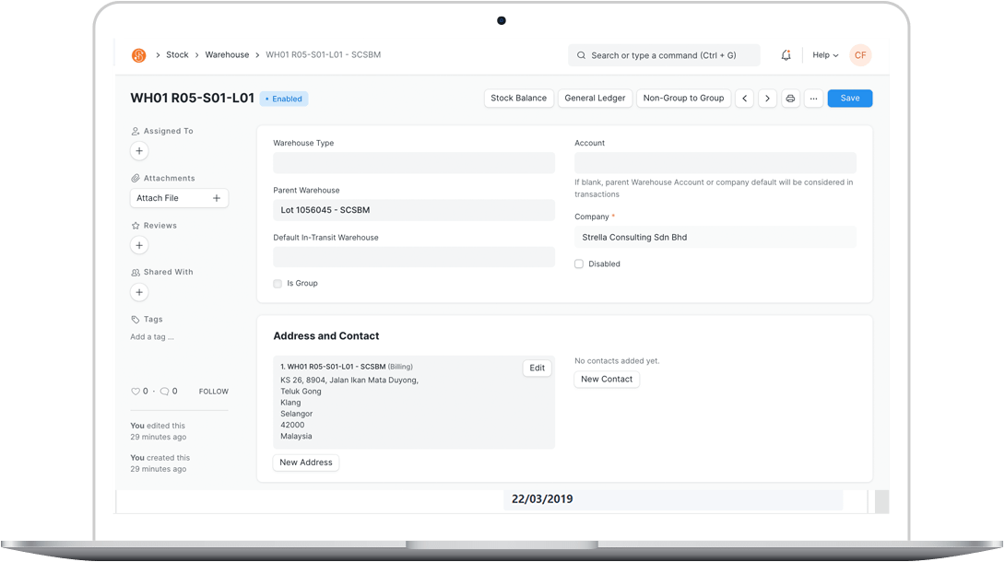Image resolution: width=1005 pixels, height=562 pixels.
Task: Go to next warehouse record
Action: click(767, 99)
